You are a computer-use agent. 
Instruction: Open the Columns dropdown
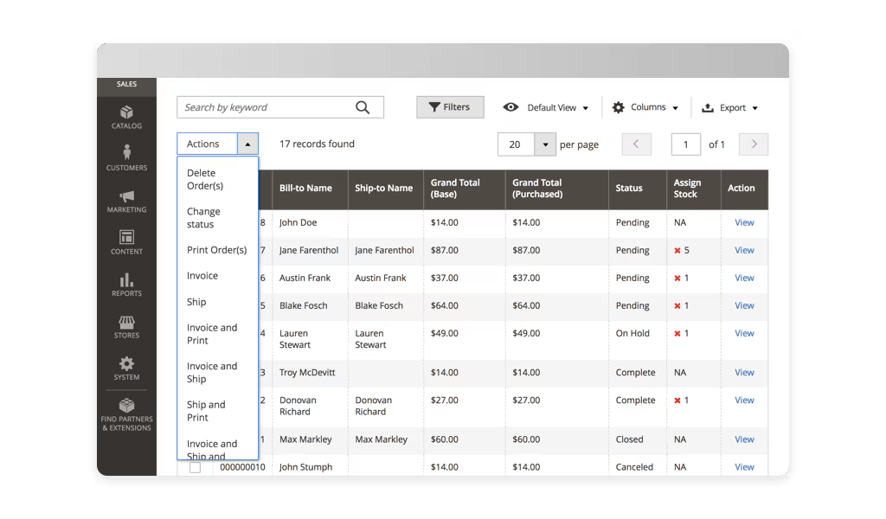point(645,107)
